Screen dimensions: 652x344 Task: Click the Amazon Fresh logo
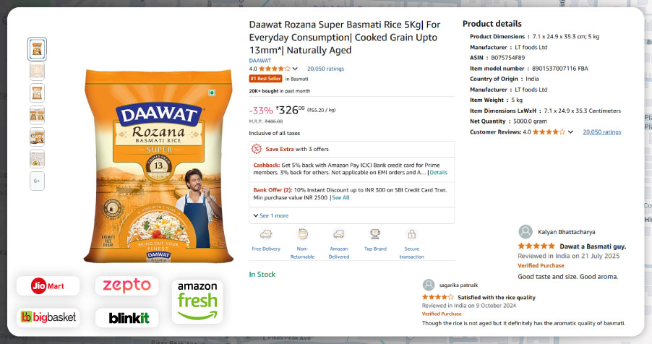197,301
